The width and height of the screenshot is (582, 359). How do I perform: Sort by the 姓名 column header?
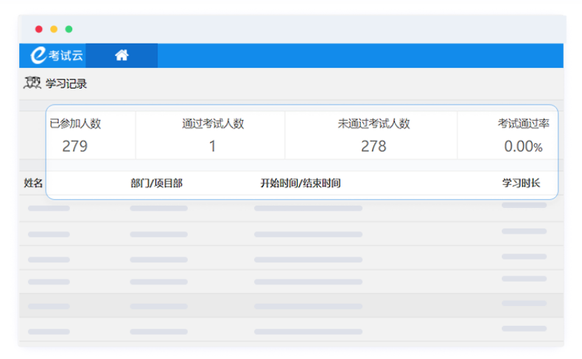[34, 183]
